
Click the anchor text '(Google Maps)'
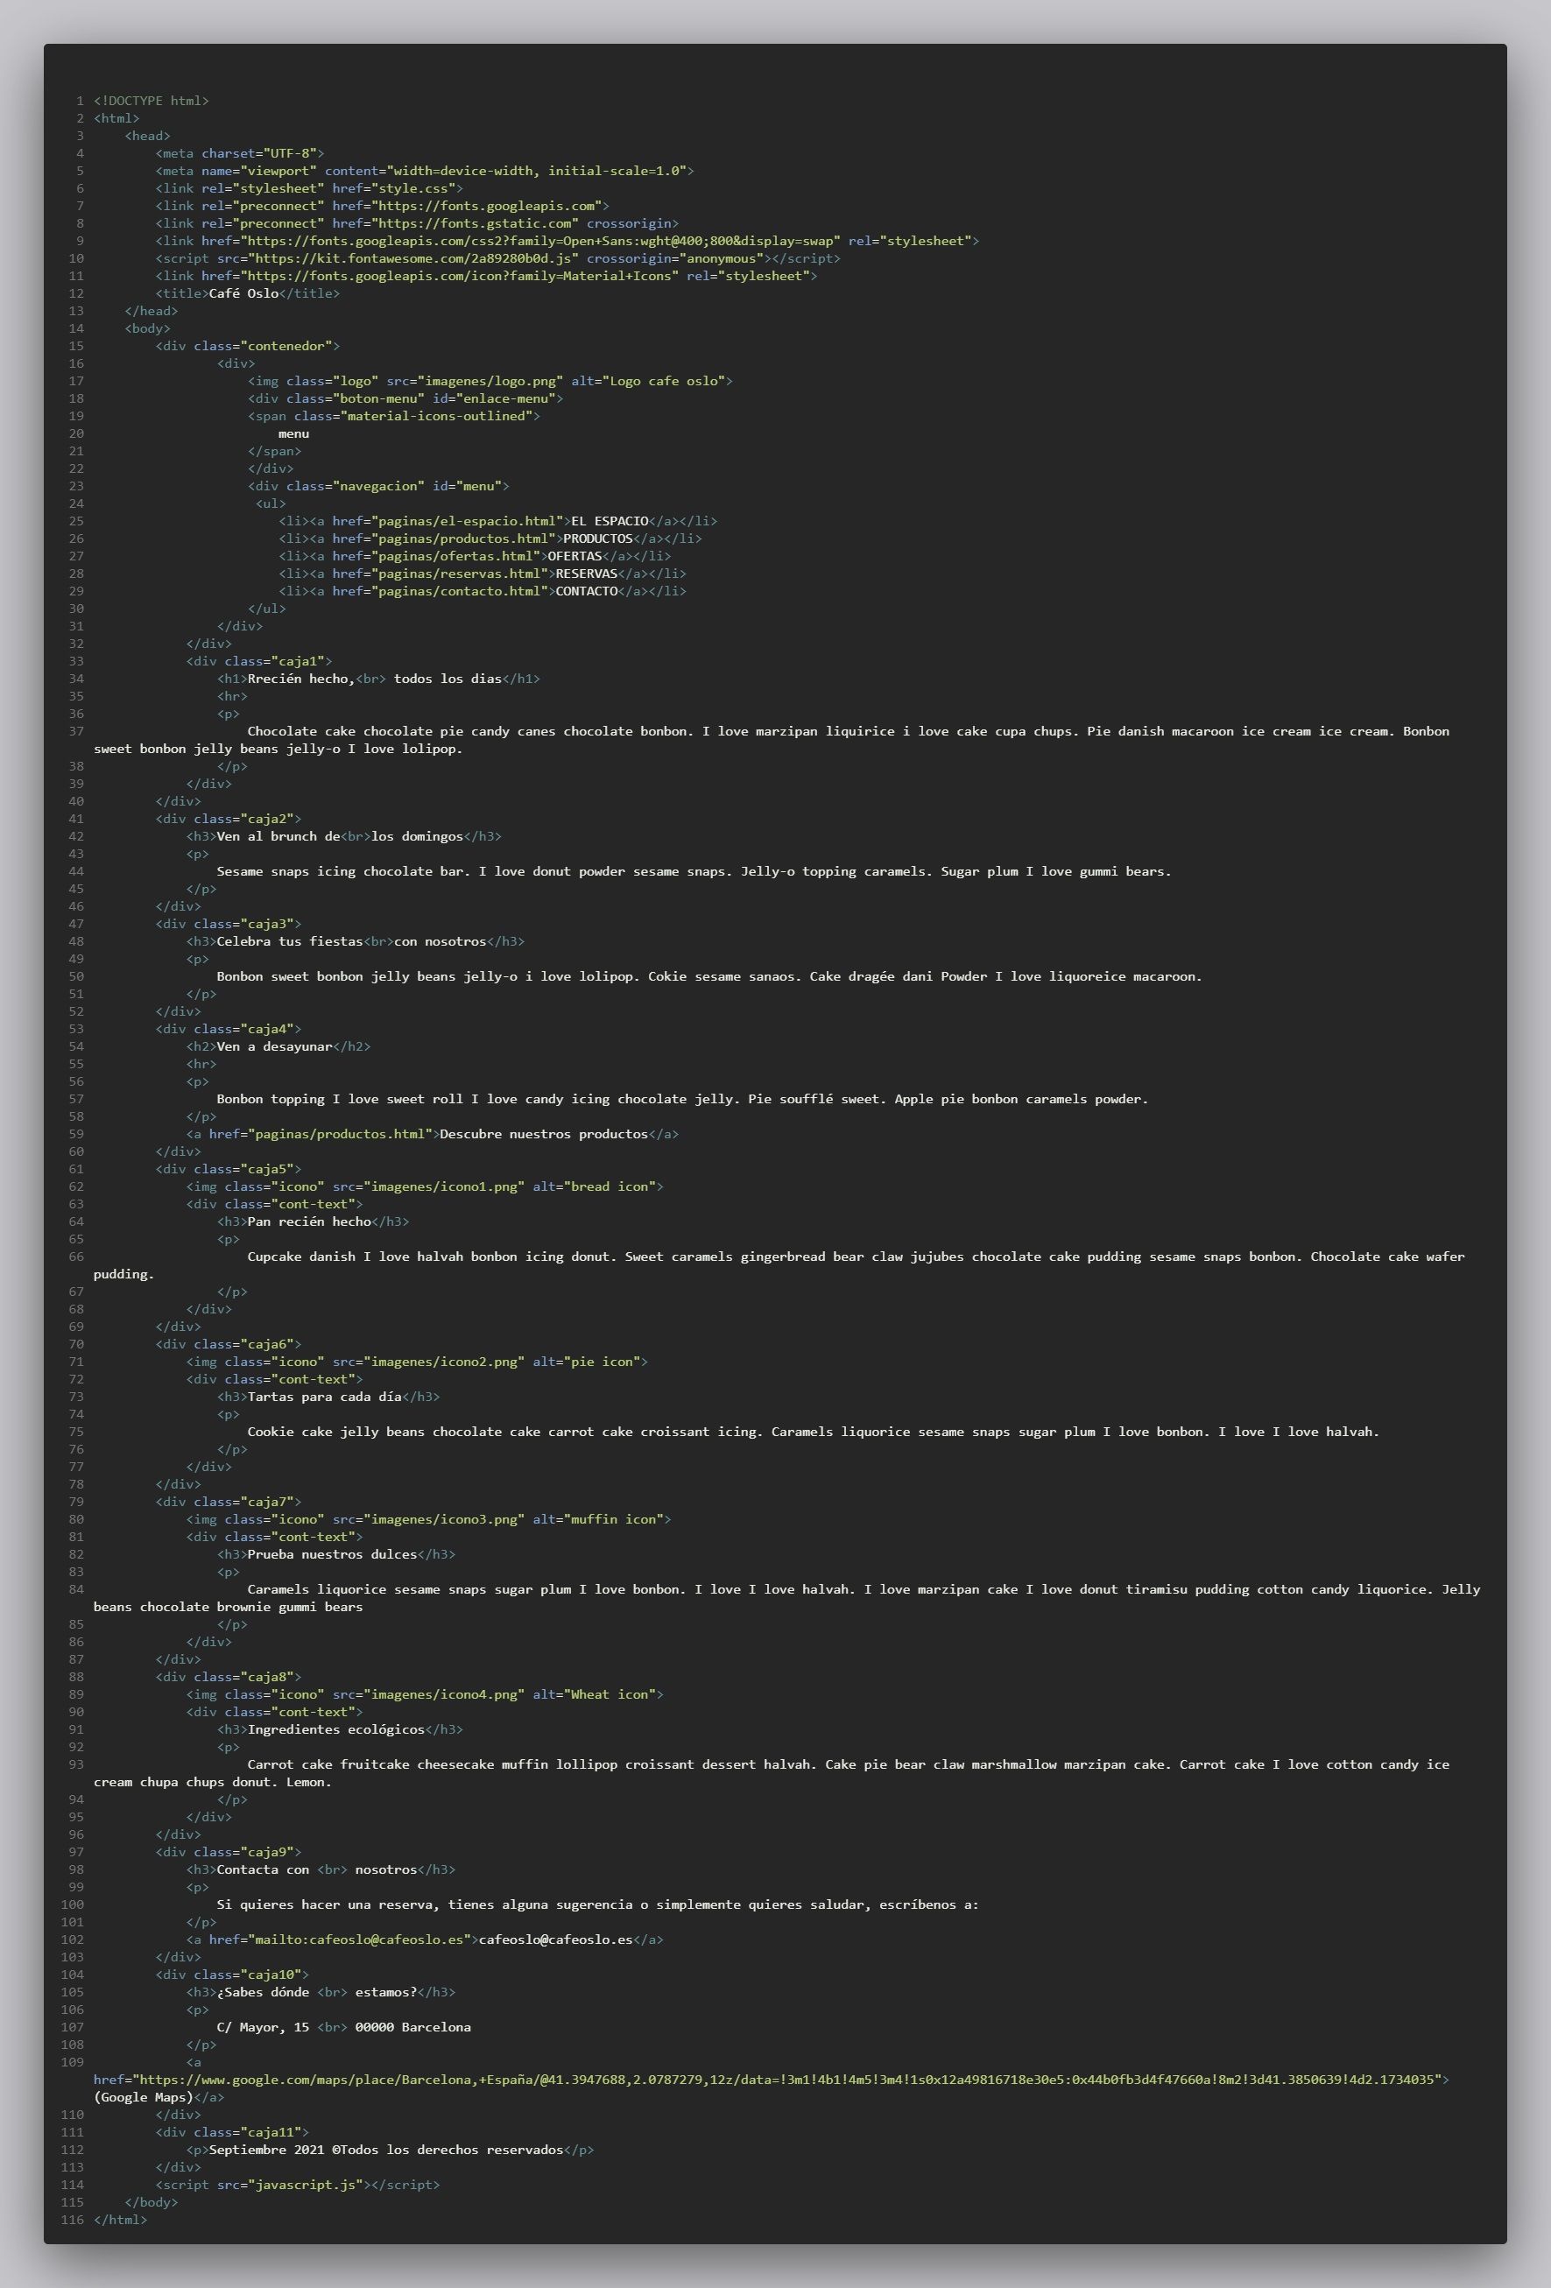144,2097
